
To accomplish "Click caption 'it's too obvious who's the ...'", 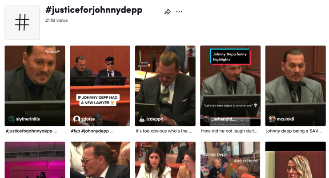I will tap(164, 131).
